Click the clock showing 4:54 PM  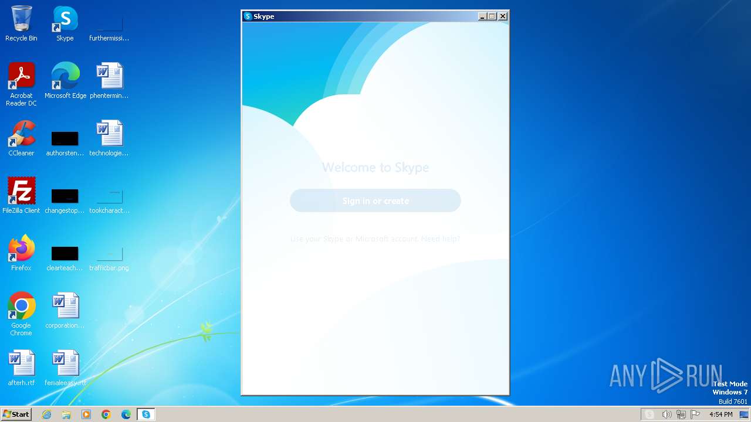click(x=721, y=414)
